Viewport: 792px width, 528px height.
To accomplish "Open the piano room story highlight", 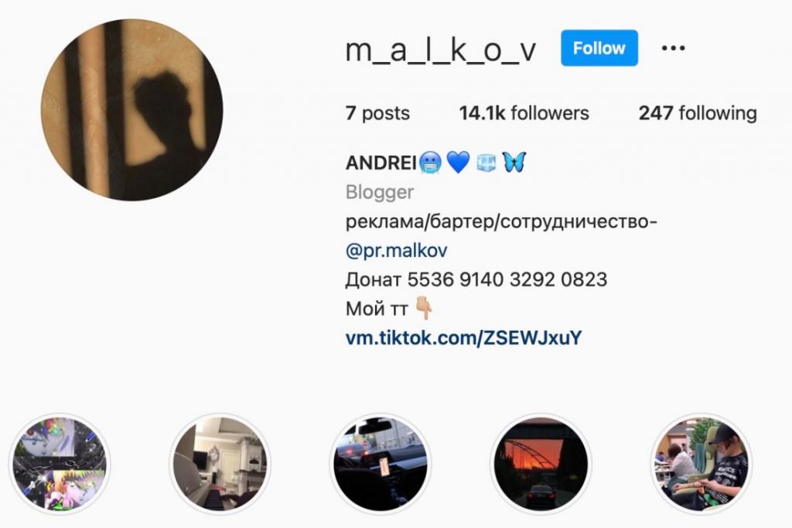I will click(x=220, y=464).
